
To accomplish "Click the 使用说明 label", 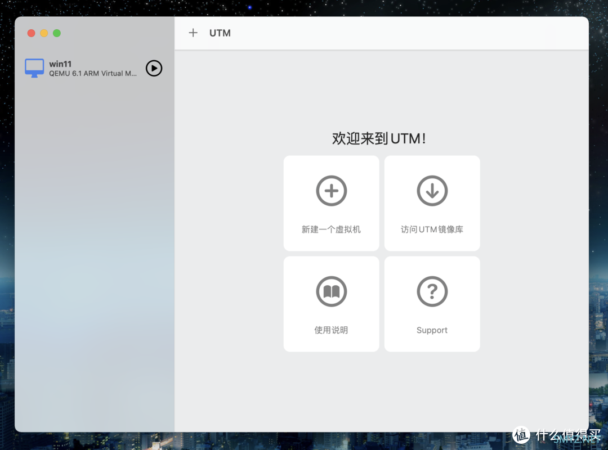I will (x=331, y=330).
